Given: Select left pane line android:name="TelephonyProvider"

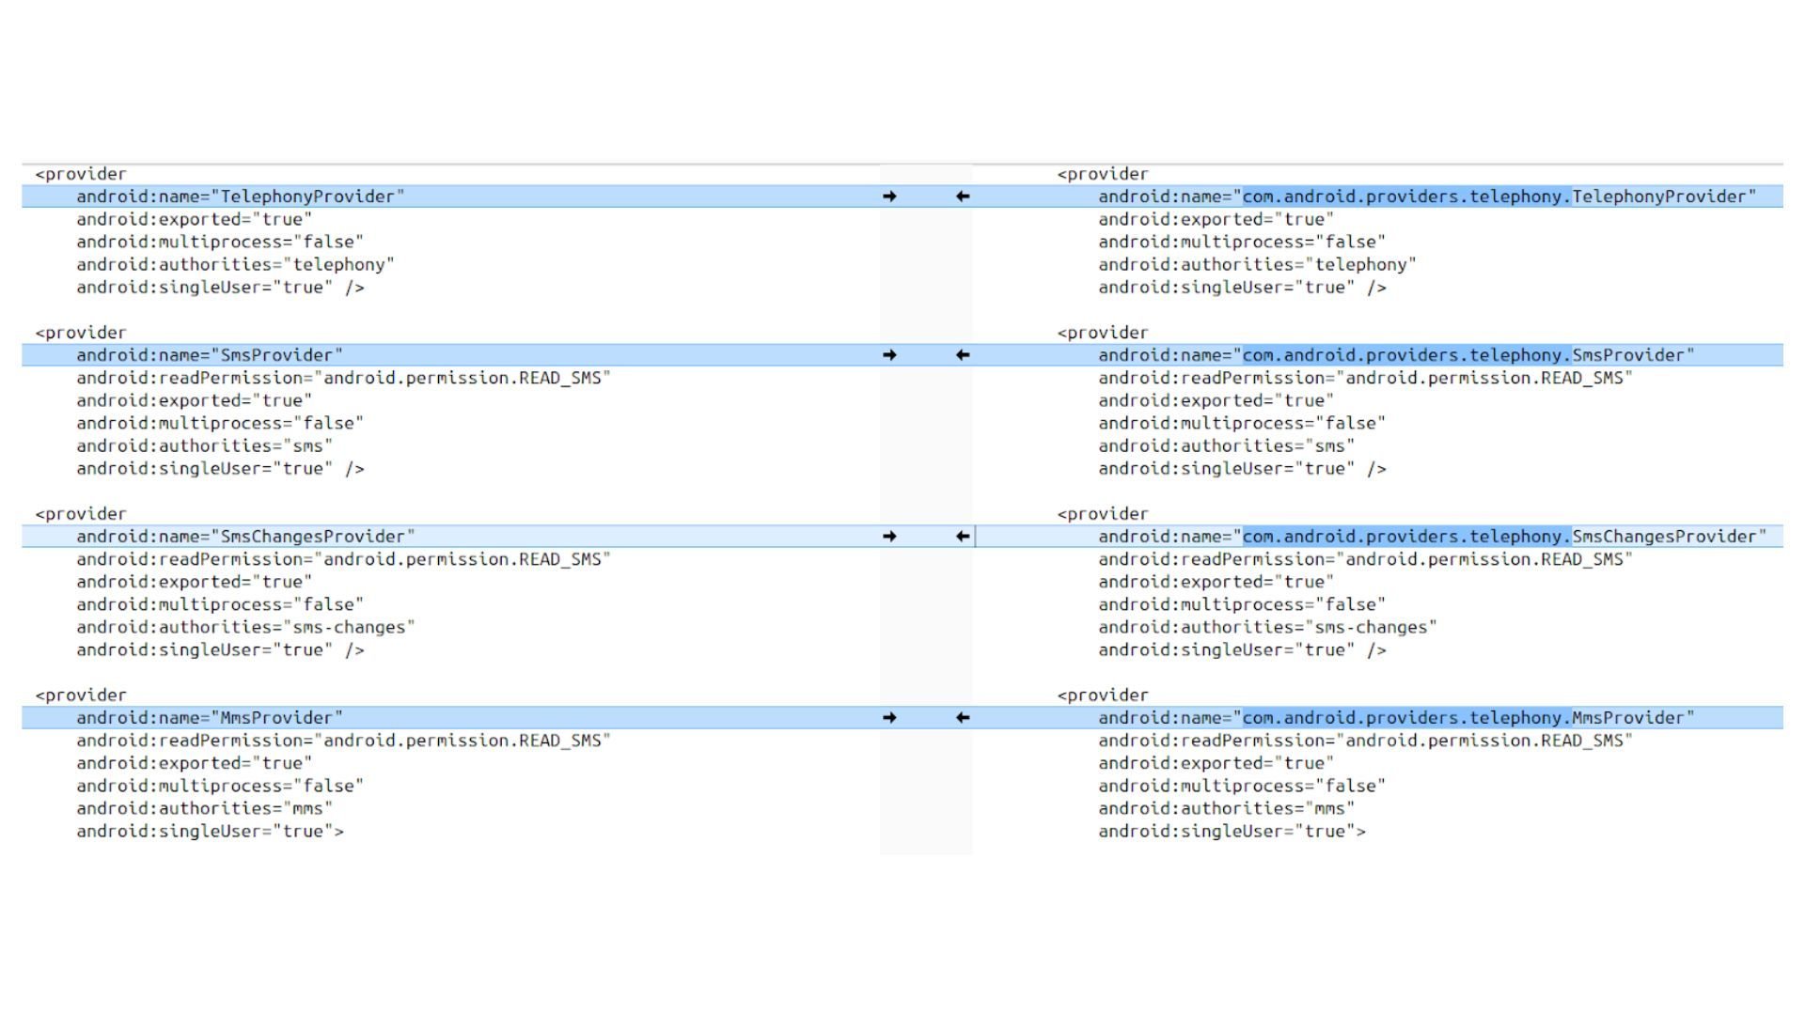Looking at the screenshot, I should coord(240,196).
